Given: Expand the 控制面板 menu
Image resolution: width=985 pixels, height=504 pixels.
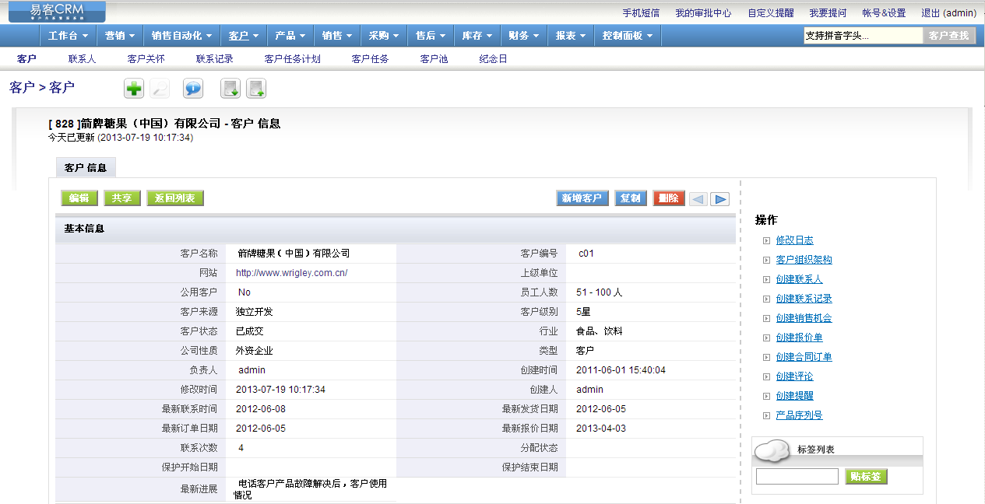Looking at the screenshot, I should coord(628,36).
